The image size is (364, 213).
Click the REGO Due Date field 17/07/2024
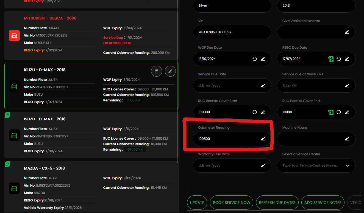pyautogui.click(x=316, y=59)
